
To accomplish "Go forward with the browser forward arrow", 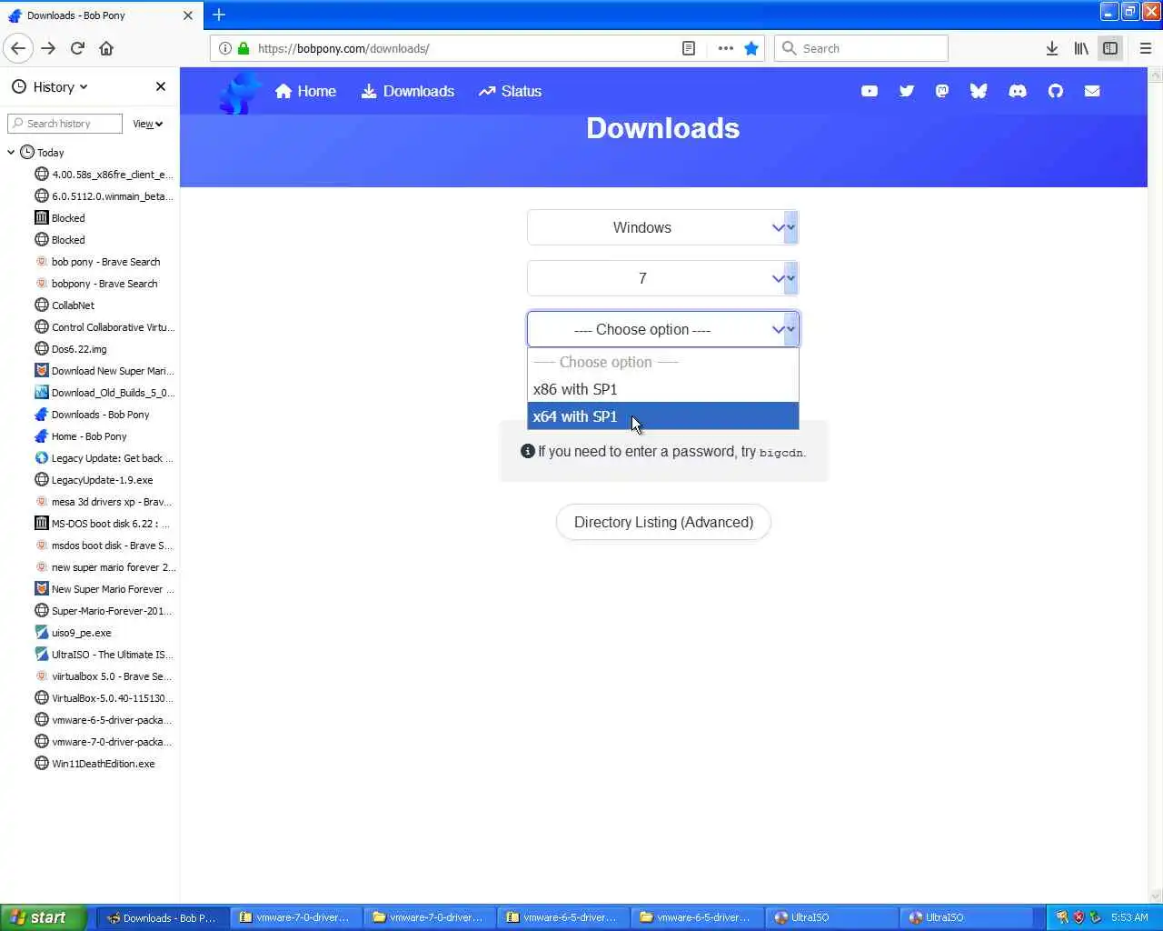I will tap(48, 48).
